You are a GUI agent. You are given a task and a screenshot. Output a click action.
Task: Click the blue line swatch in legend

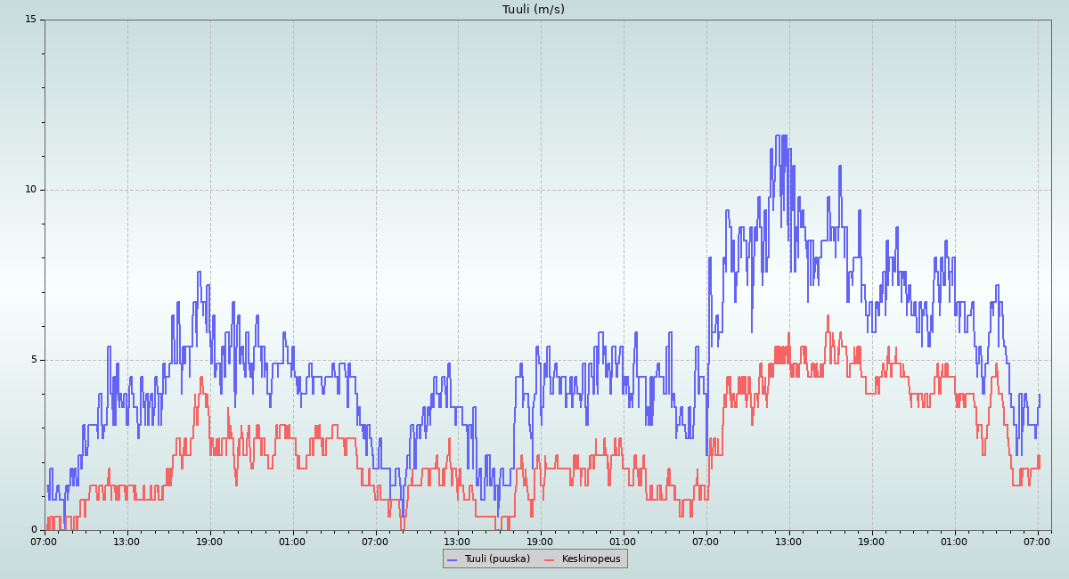click(452, 559)
